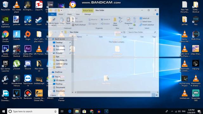Select the pd files folder on the desktop
Image resolution: width=203 pixels, height=114 pixels.
[x=185, y=21]
